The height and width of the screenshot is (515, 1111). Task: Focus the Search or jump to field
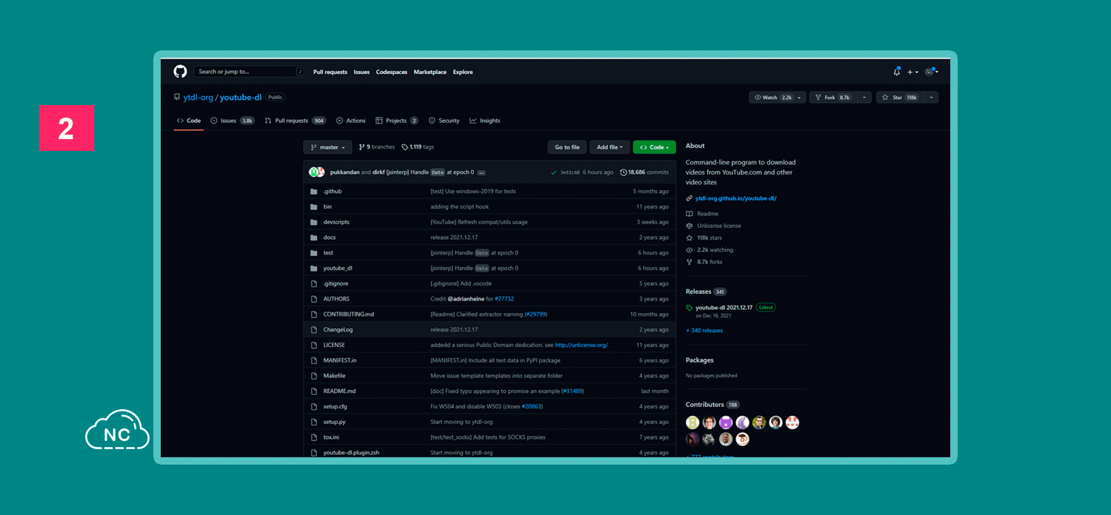250,72
